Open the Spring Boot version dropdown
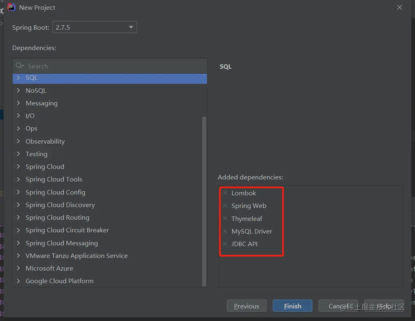This screenshot has height=321, width=415. (x=95, y=27)
